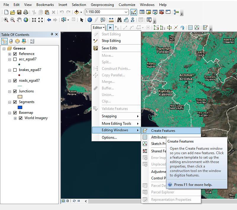Click the List By Visibility icon

click(17, 41)
